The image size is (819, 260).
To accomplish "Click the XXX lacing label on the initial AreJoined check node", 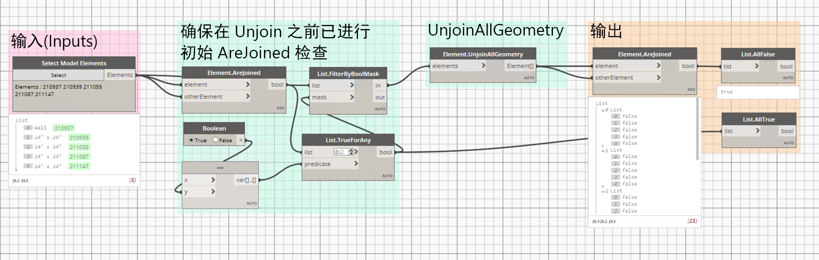I will pos(281,108).
